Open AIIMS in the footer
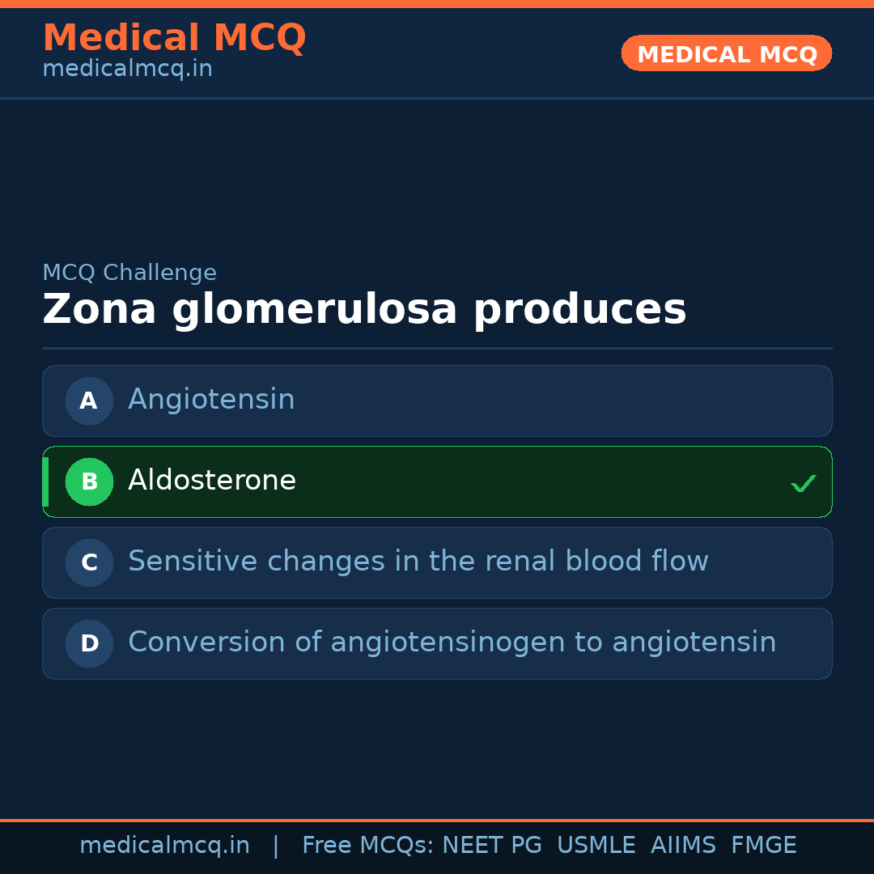 click(683, 846)
